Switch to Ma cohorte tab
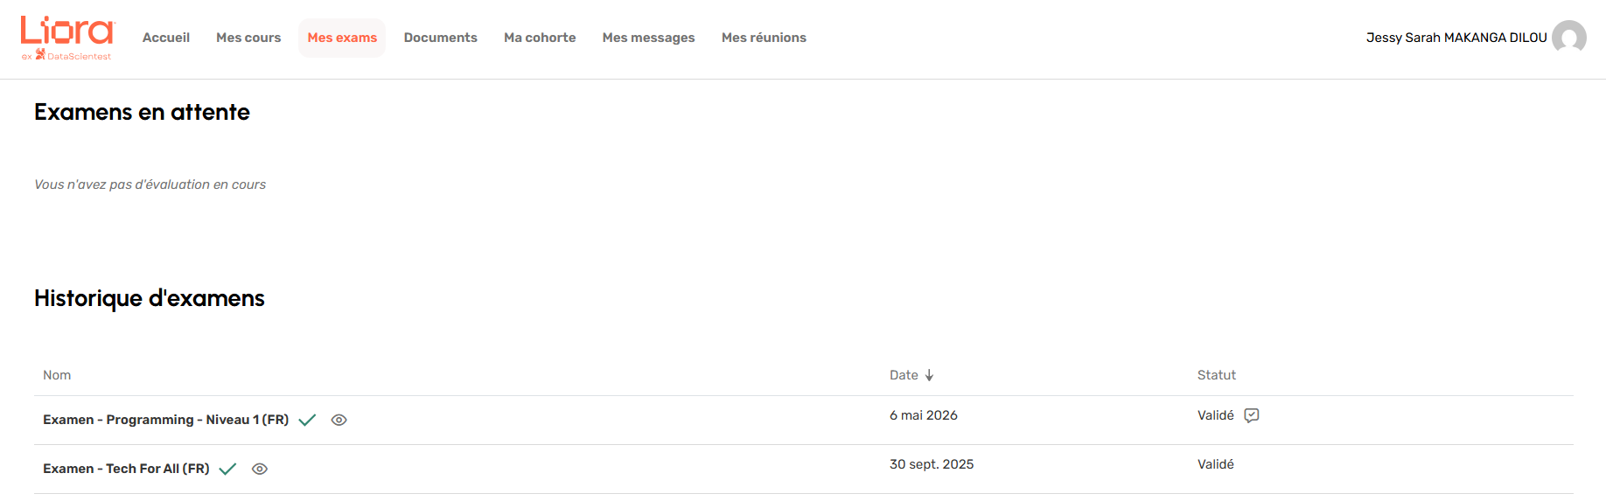1606x501 pixels. 540,38
